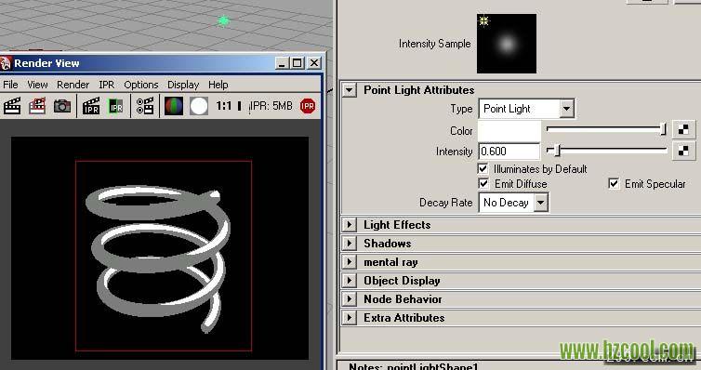Click the white Color swatch

(509, 130)
